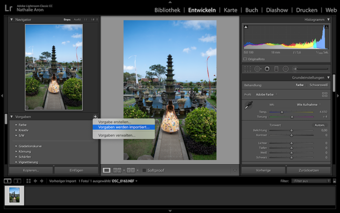Image resolution: width=340 pixels, height=213 pixels.
Task: Switch to the Karte module
Action: coord(230,10)
